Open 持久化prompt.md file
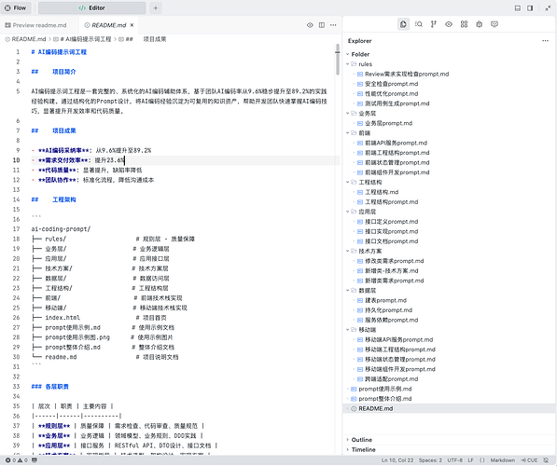This screenshot has width=557, height=466. [388, 310]
